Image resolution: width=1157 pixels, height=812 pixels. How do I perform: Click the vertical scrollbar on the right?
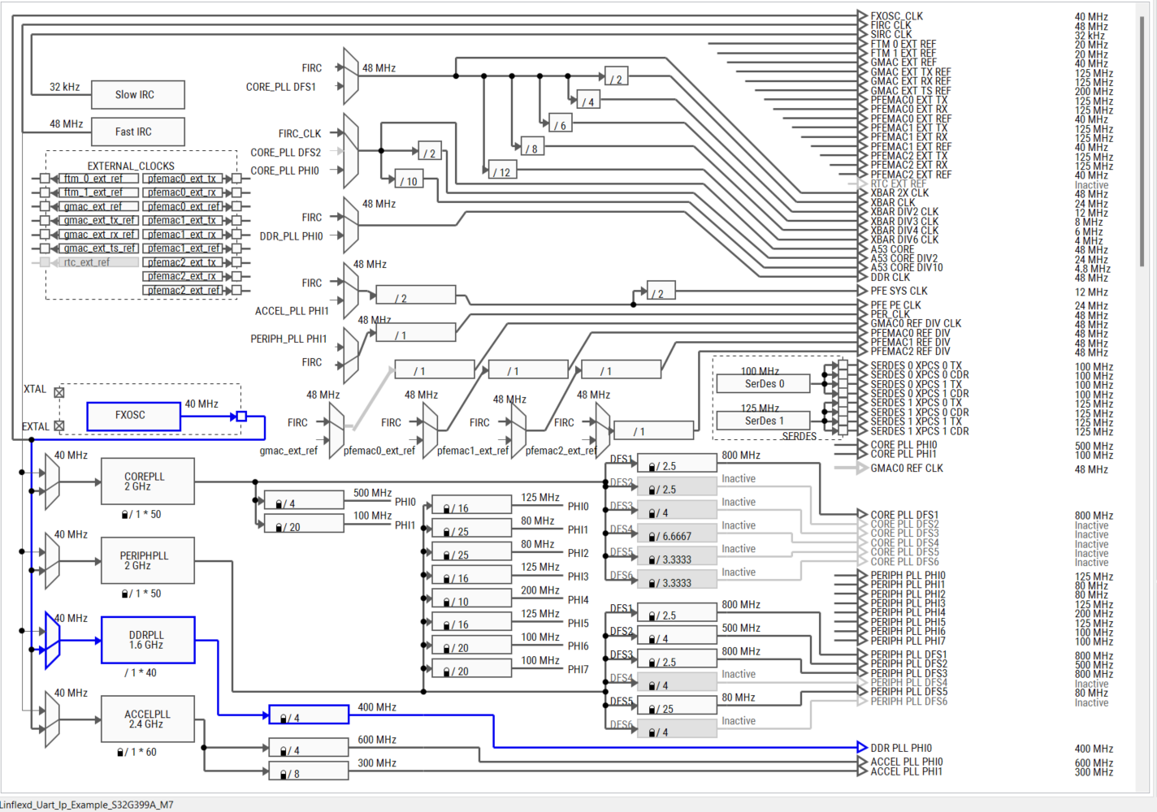point(1142,142)
